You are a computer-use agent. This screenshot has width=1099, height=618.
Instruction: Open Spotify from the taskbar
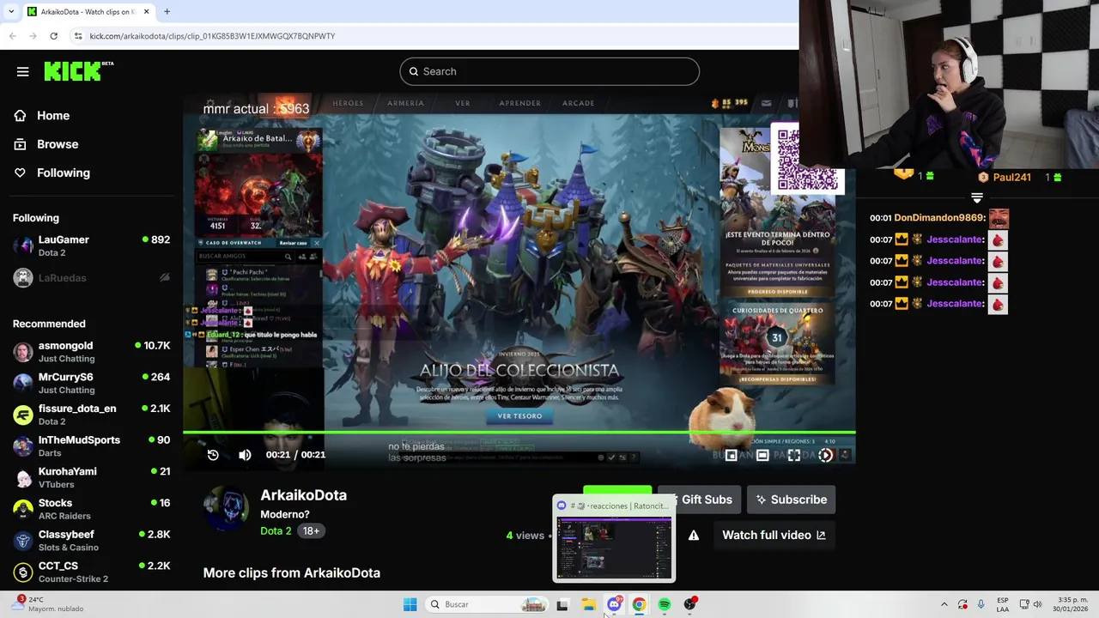coord(665,604)
